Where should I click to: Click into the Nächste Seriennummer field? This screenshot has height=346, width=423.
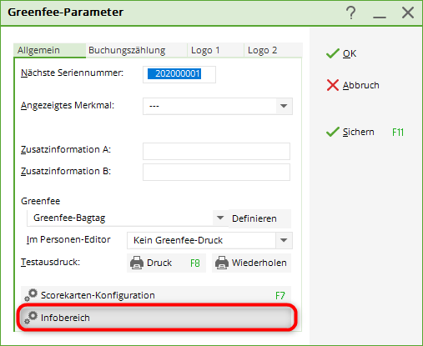click(x=179, y=74)
